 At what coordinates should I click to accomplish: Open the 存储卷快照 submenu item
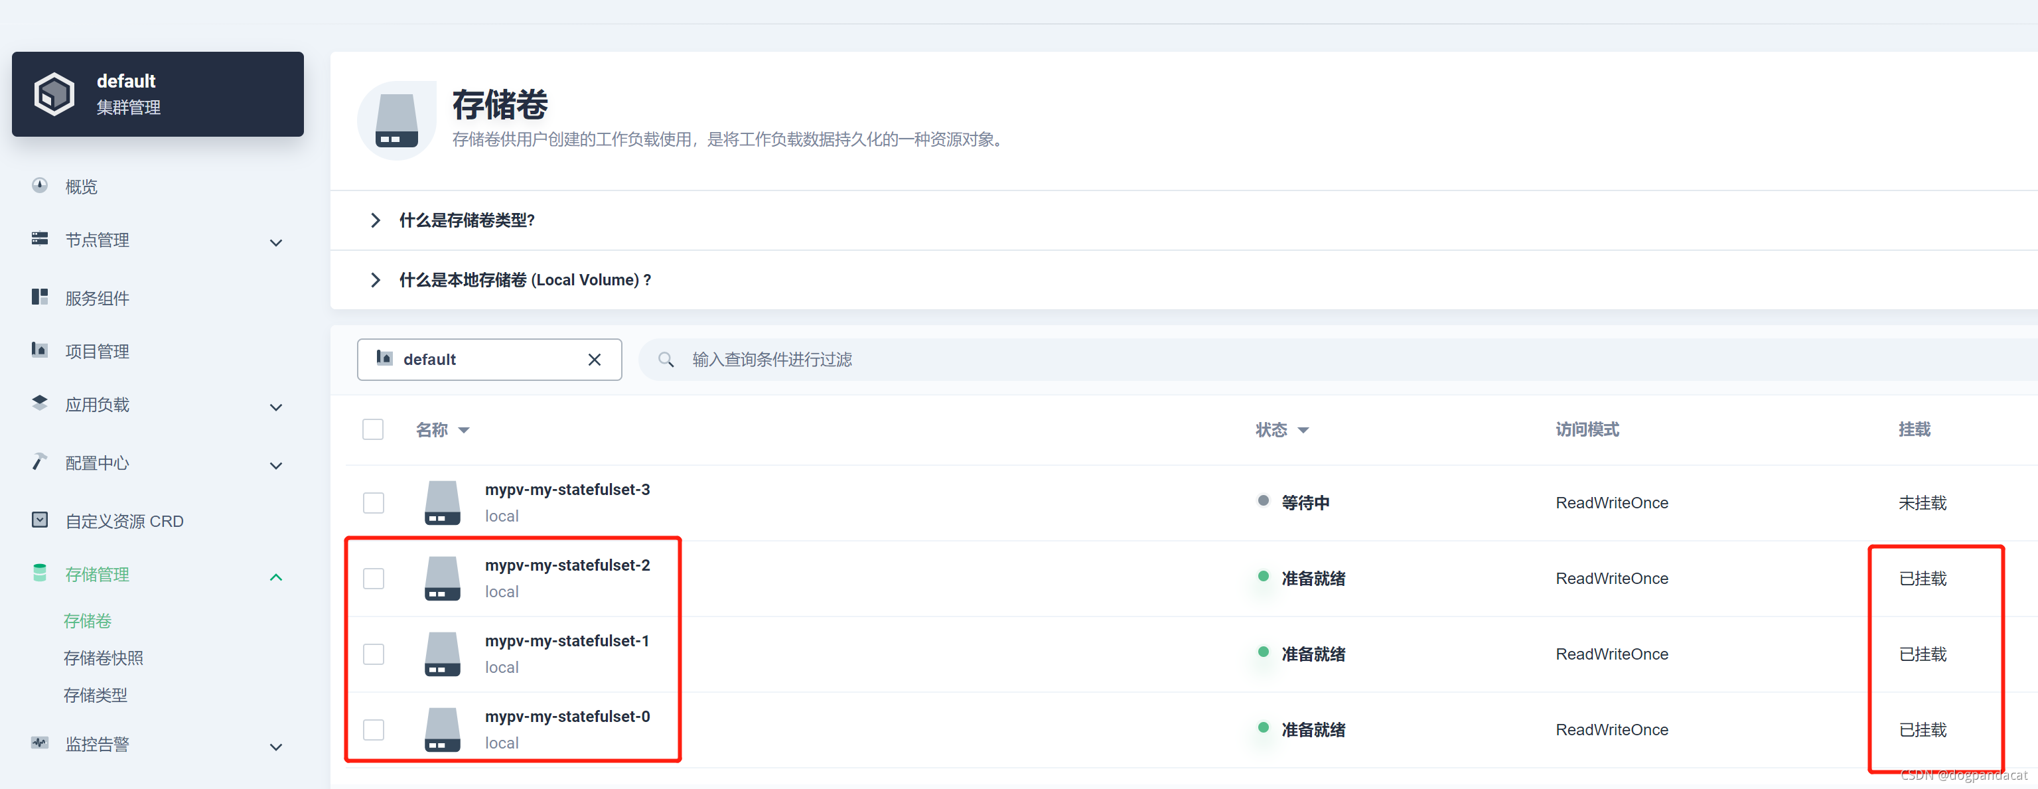click(x=103, y=658)
